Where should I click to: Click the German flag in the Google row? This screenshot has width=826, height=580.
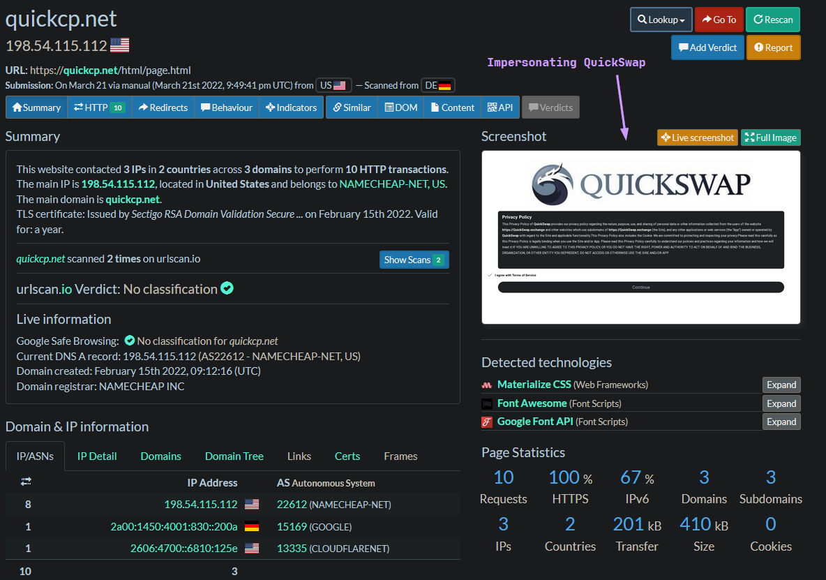(x=252, y=526)
